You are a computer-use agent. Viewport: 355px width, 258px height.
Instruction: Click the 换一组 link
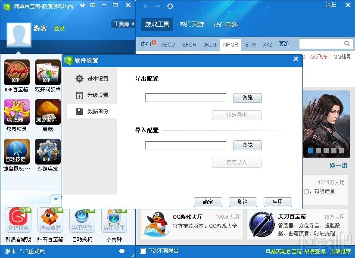(338, 166)
